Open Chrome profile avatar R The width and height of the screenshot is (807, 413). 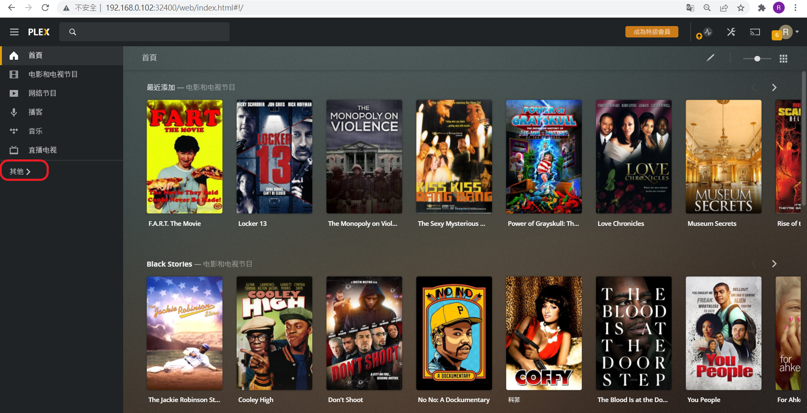779,8
